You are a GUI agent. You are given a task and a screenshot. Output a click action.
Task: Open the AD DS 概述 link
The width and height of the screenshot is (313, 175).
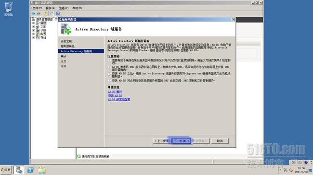tap(115, 92)
